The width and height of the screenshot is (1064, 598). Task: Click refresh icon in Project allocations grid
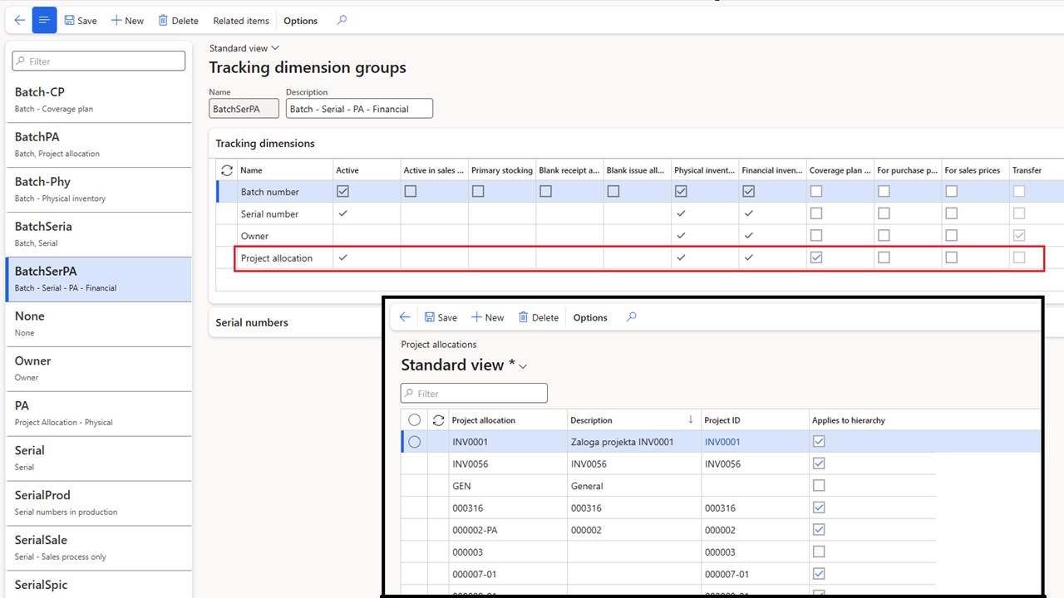pyautogui.click(x=438, y=420)
